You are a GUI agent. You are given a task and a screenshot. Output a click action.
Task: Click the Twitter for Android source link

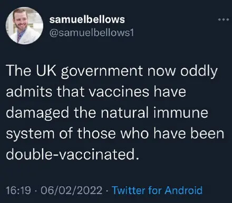157,190
